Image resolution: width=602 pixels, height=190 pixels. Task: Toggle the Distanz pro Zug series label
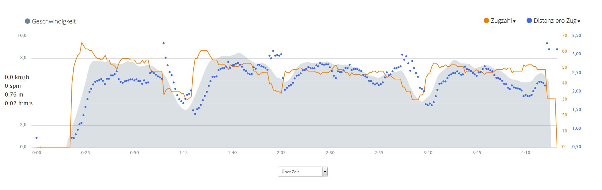[x=555, y=21]
